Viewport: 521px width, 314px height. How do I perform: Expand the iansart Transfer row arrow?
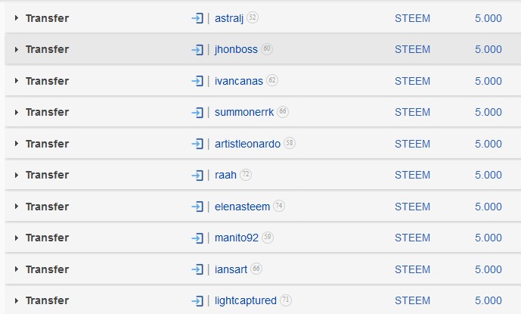point(17,269)
